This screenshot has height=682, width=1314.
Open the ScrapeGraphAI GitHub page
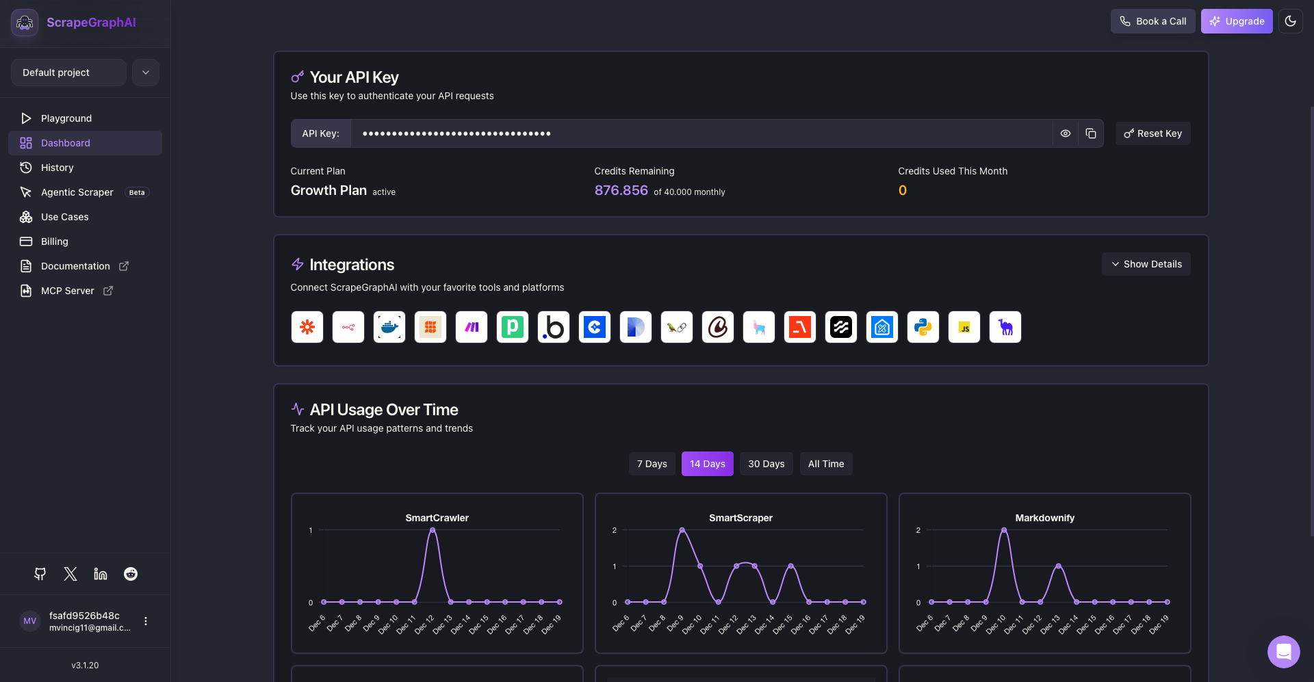[39, 574]
